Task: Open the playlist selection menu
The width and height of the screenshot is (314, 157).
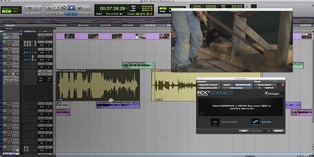Action: click(x=227, y=84)
